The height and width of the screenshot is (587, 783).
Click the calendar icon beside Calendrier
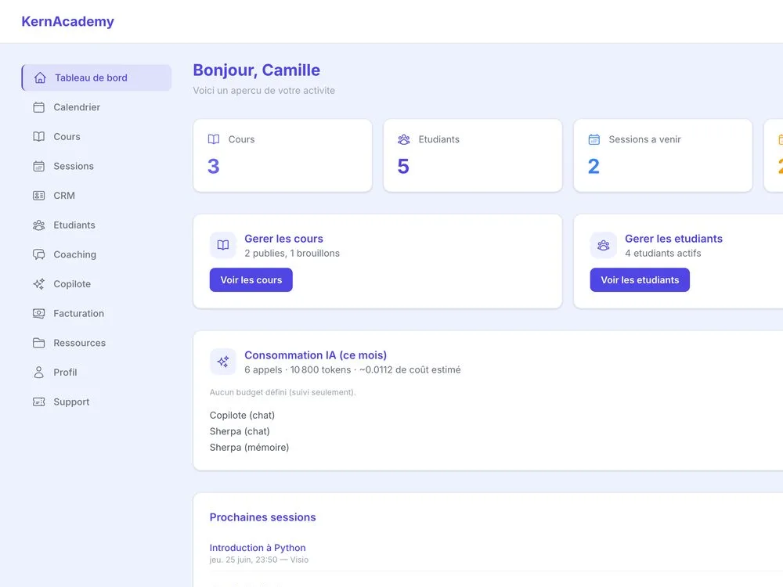pos(39,107)
